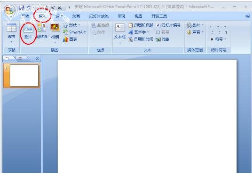Image resolution: width=252 pixels, height=174 pixels.
Task: Insert an 对象 object
Action: click(x=162, y=39)
